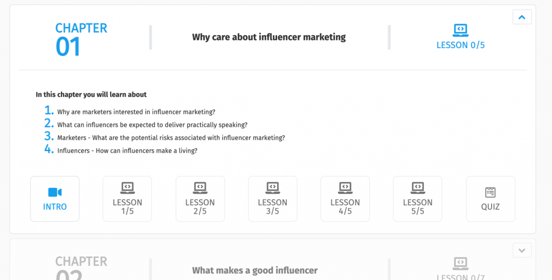Select topic 'Why are marketers interested in influencer marketing?'

pyautogui.click(x=136, y=112)
